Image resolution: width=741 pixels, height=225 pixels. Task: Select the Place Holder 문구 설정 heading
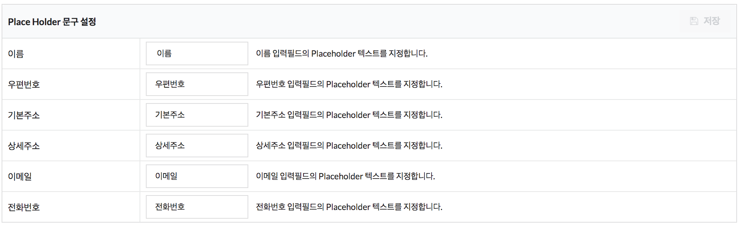point(52,22)
